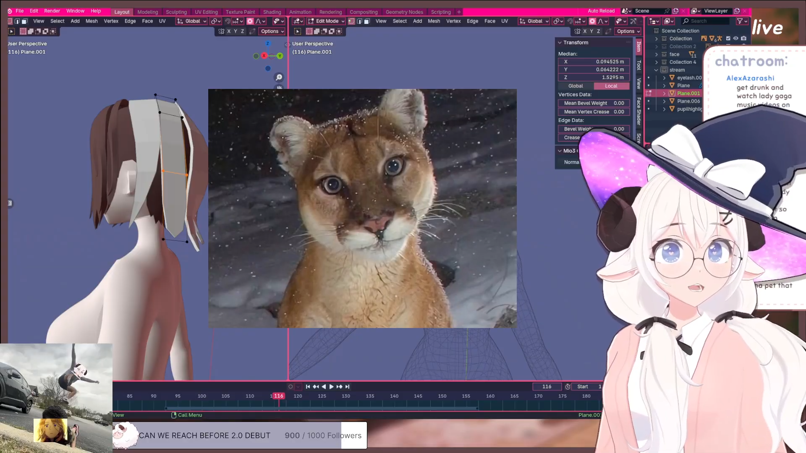Viewport: 806px width, 453px height.
Task: Open the Render menu
Action: tap(52, 11)
